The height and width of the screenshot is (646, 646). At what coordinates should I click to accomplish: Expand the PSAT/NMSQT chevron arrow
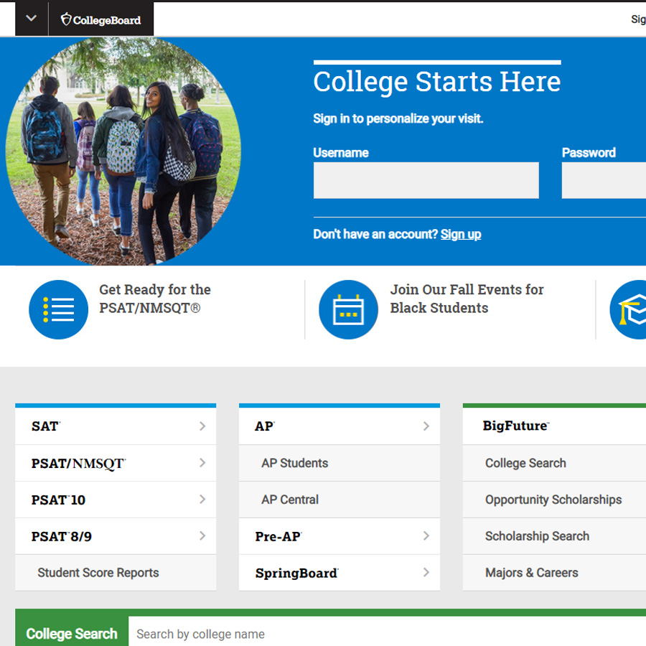pos(202,463)
